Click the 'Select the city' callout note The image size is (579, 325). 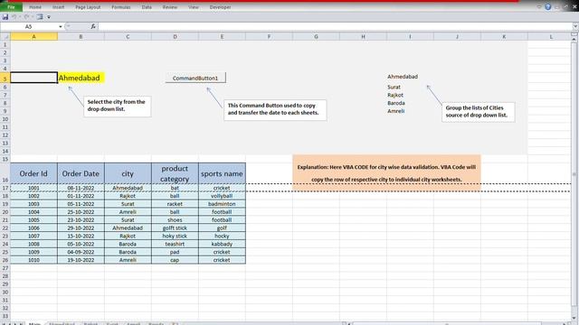coord(117,107)
